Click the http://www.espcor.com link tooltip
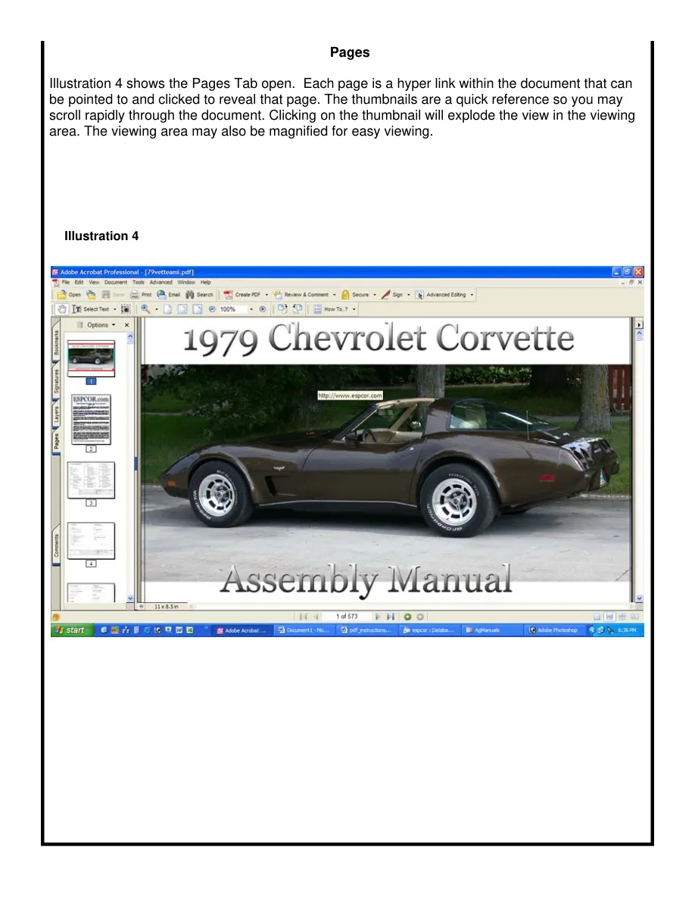 coord(351,395)
